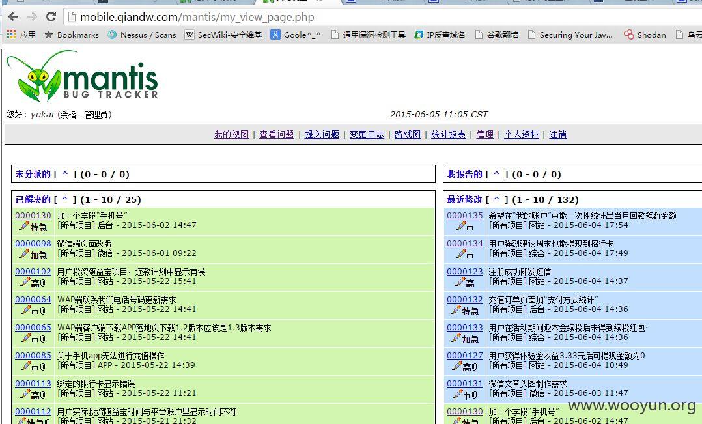Edit issue 0000135 via its pencil icon
This screenshot has width=702, height=424.
[460, 226]
